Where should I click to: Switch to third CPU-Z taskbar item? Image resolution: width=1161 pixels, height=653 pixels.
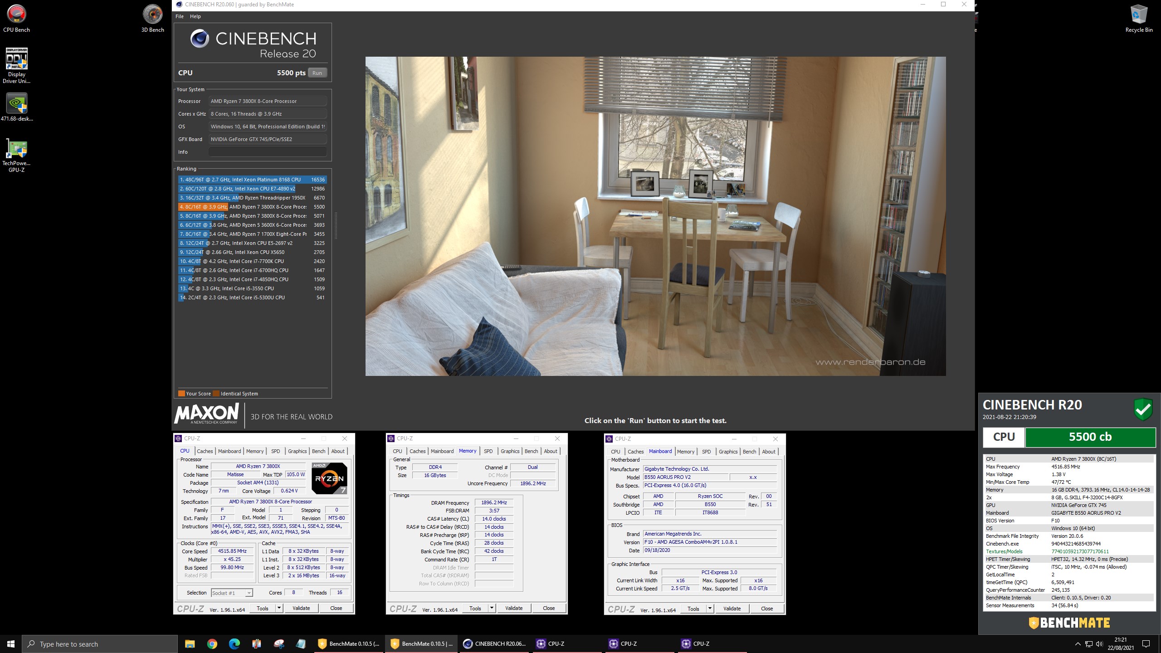pyautogui.click(x=712, y=644)
